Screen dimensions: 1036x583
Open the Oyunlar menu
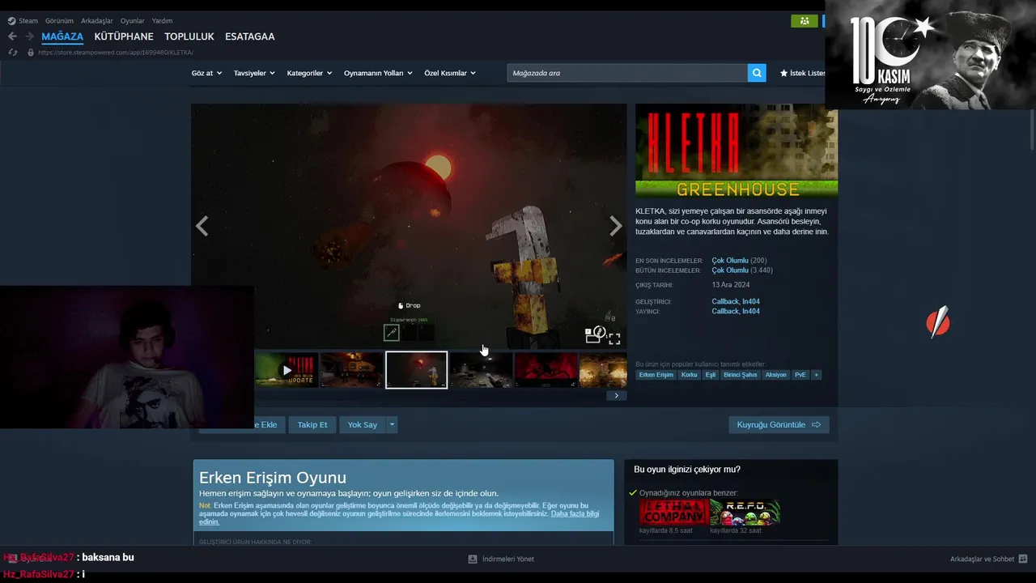pos(133,21)
